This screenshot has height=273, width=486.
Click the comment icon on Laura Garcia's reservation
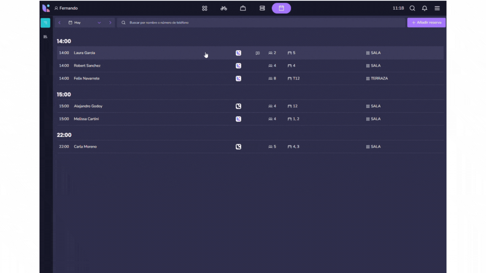[x=257, y=53]
